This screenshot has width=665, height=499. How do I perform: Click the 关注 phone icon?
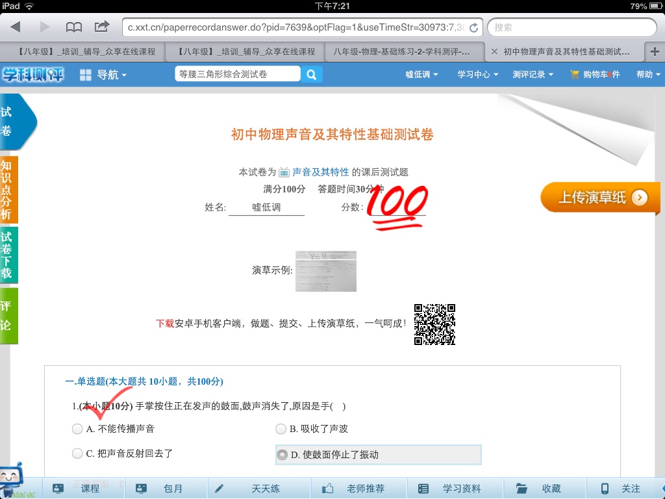pos(605,489)
